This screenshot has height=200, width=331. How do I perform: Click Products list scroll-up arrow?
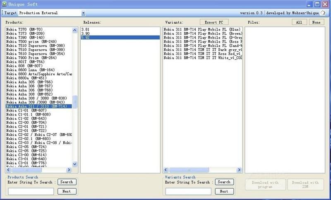(75, 30)
